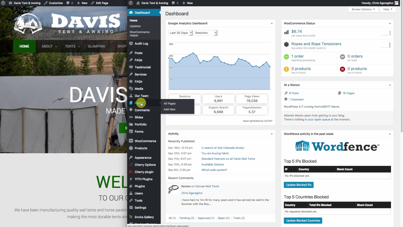Click the Settings icon in sidebar
Viewport: 403px width, 227px height.
(x=131, y=208)
